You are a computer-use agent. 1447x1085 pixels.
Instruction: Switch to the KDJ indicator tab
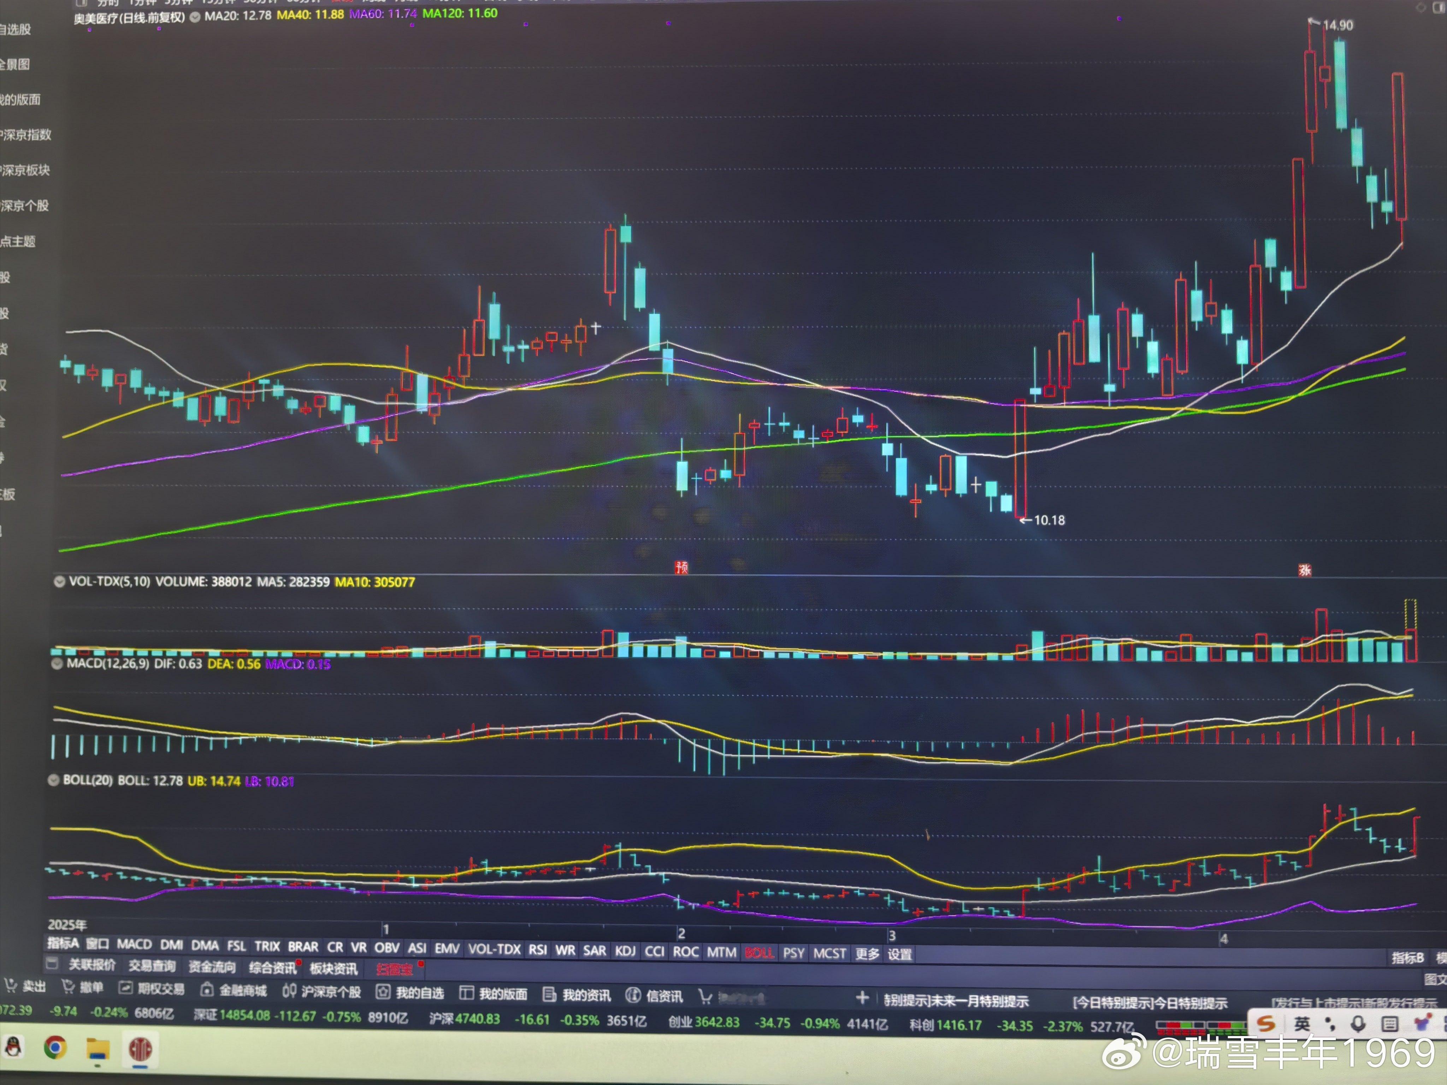[625, 950]
